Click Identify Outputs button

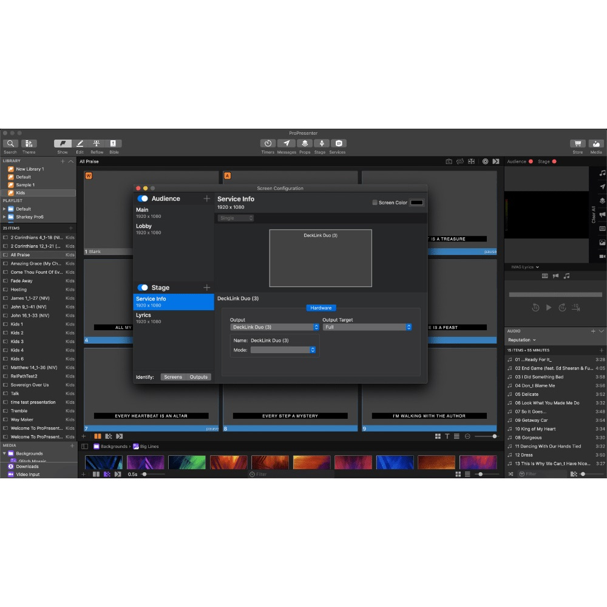click(x=198, y=377)
